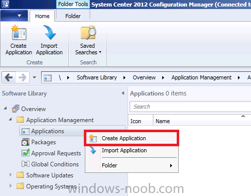Click Import Application ribbon text label
Image resolution: width=251 pixels, height=196 pixels.
(49, 49)
